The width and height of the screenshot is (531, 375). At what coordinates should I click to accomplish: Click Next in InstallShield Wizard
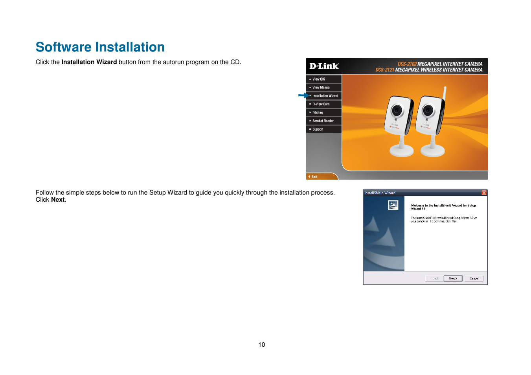click(453, 278)
